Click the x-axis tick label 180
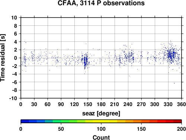 pyautogui.click(x=101, y=104)
